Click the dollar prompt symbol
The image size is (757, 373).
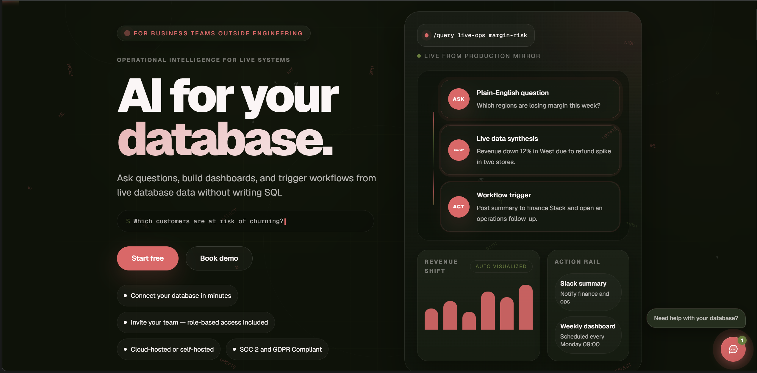(x=128, y=221)
